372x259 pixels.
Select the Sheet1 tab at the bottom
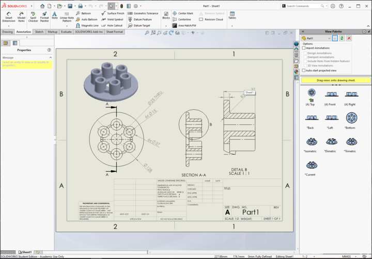pyautogui.click(x=25, y=252)
